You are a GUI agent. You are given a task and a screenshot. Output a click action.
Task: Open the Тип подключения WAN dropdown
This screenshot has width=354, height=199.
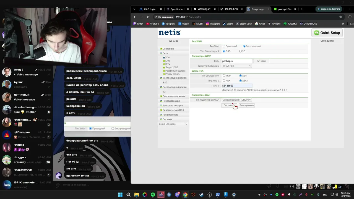(237, 100)
